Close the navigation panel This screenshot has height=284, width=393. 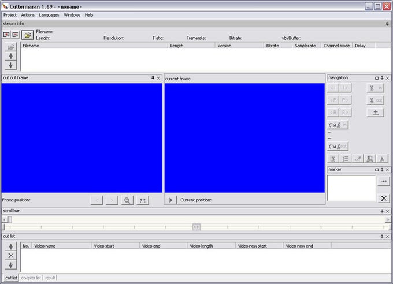click(387, 78)
